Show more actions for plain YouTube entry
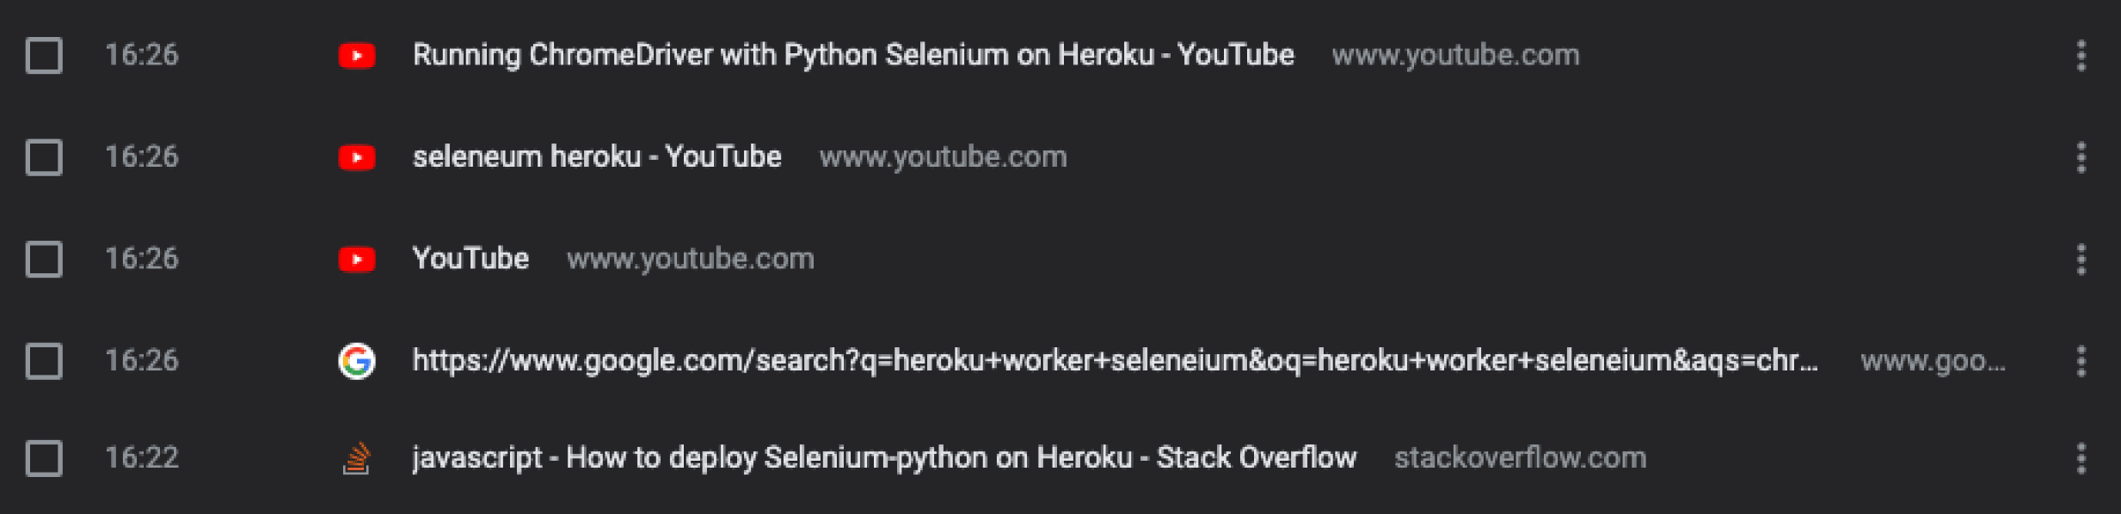The image size is (2121, 514). [2081, 259]
